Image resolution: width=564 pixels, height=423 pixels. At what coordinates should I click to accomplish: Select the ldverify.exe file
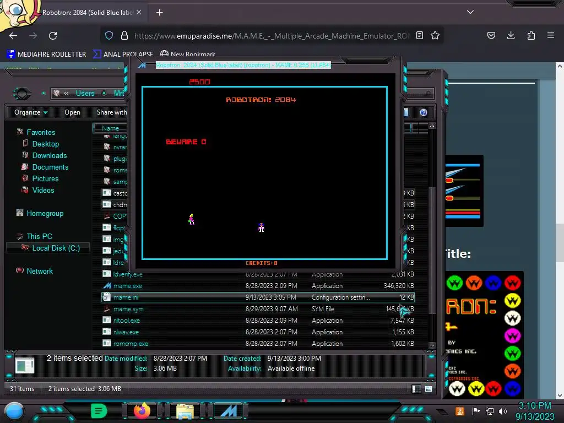point(128,274)
